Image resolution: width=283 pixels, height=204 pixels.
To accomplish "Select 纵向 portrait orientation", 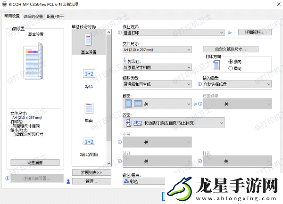I will 234,62.
